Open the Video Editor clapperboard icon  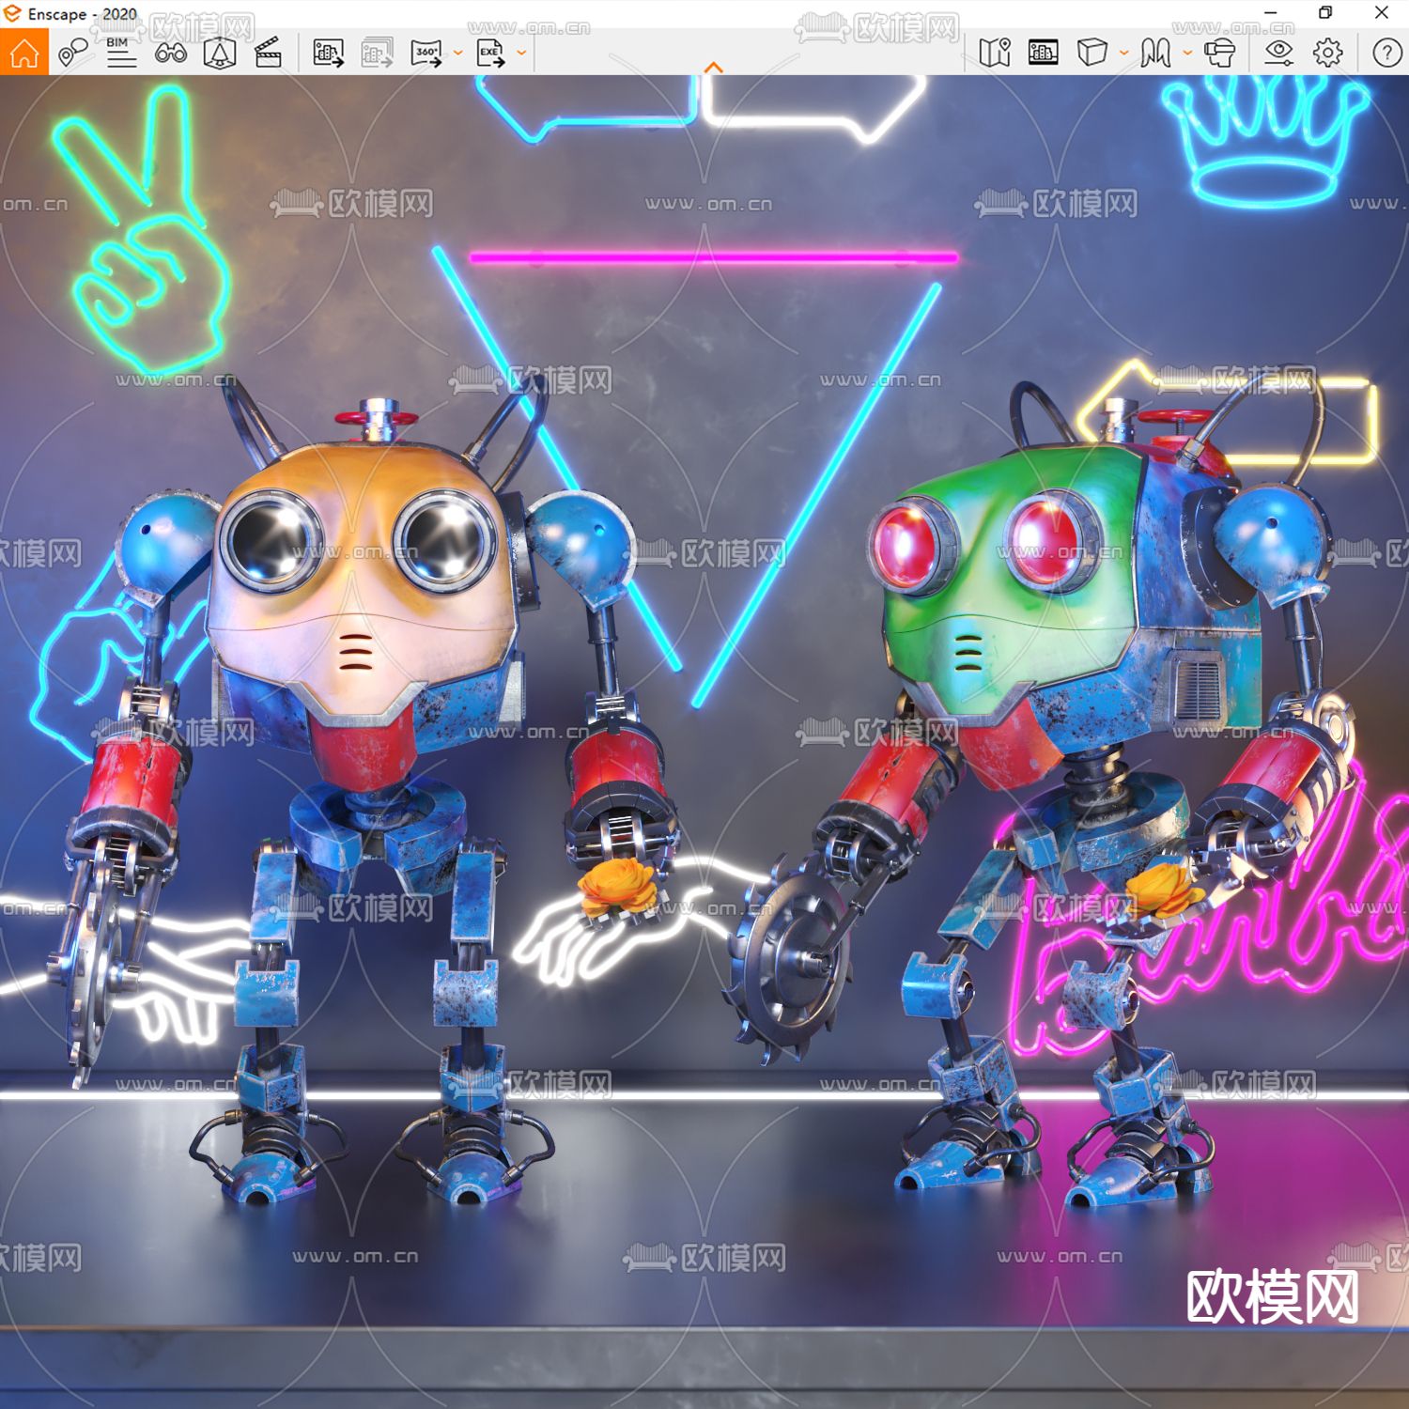pos(268,53)
